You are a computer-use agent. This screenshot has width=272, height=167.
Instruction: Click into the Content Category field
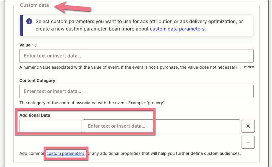(x=136, y=91)
